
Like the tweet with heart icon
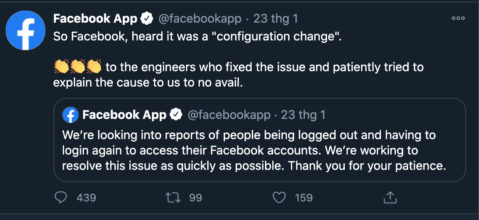(x=279, y=197)
